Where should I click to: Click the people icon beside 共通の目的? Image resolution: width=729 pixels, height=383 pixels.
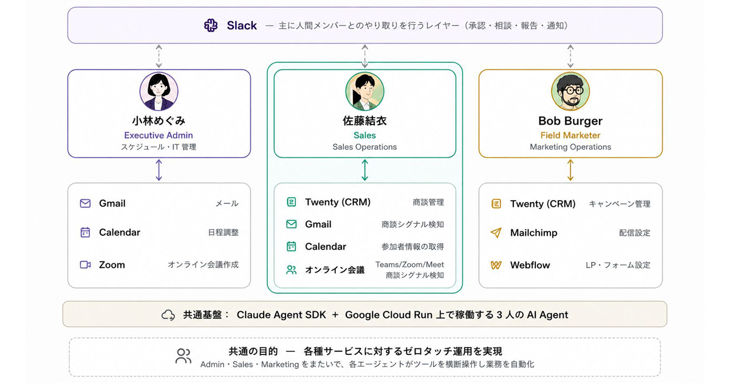183,356
